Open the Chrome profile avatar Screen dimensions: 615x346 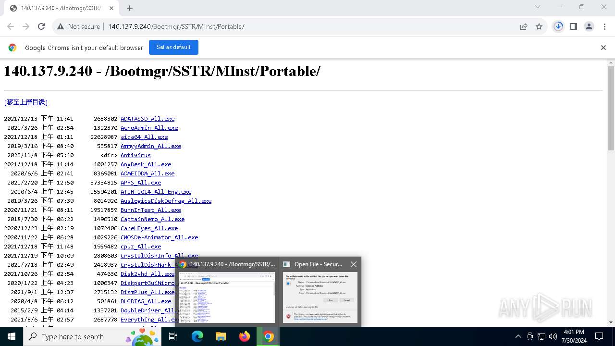pos(589,26)
